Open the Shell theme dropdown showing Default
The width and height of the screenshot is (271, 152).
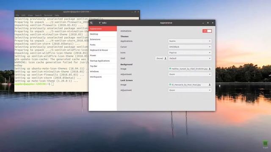(190, 58)
